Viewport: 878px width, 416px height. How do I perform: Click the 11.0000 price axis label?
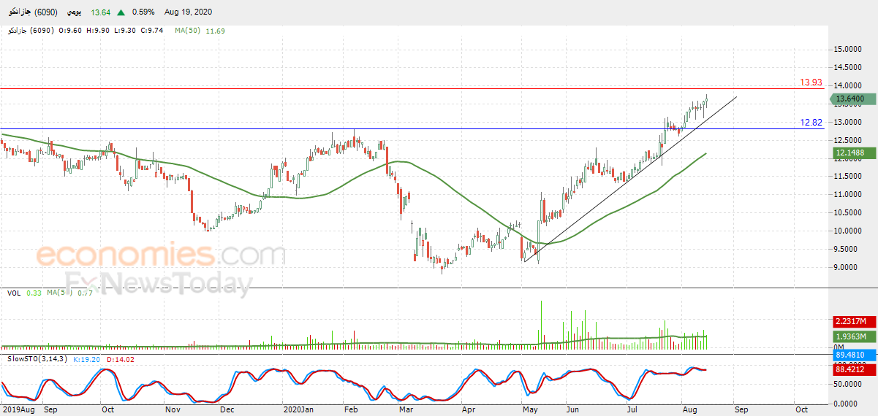tap(848, 195)
